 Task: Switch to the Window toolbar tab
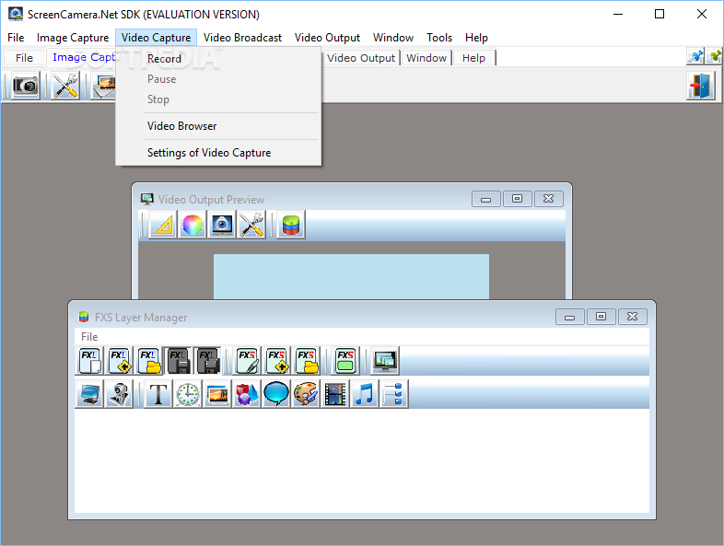pyautogui.click(x=426, y=58)
